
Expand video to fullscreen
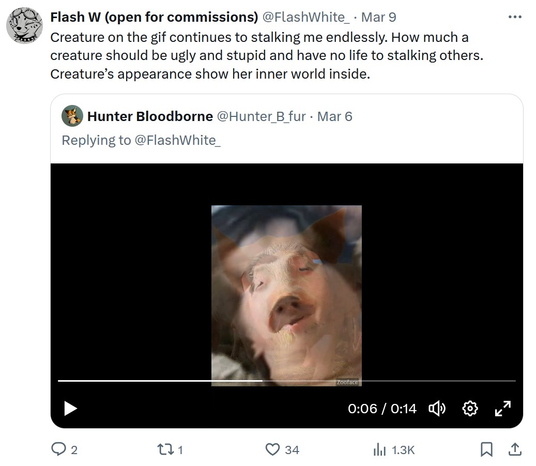pyautogui.click(x=503, y=408)
